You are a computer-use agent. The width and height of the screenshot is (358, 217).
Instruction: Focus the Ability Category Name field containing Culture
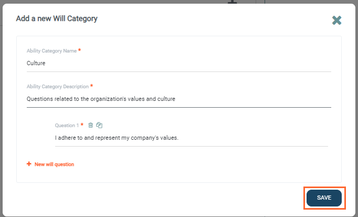click(x=178, y=64)
